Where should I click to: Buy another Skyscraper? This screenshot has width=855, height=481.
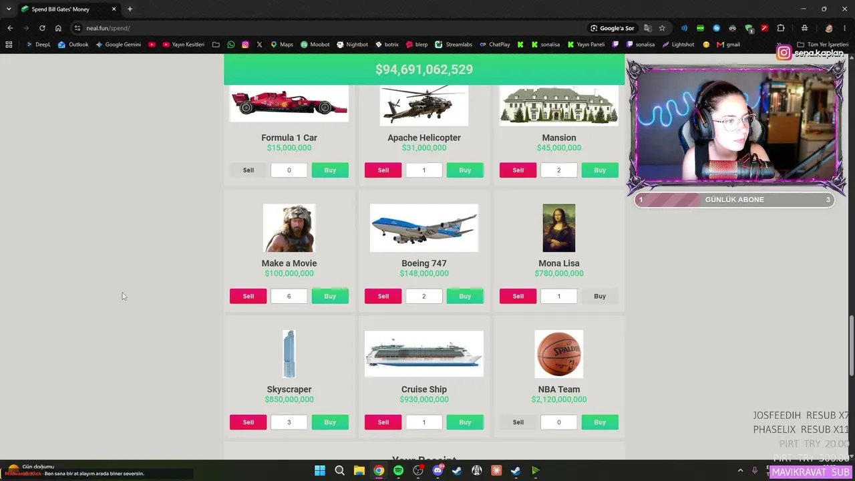(330, 422)
